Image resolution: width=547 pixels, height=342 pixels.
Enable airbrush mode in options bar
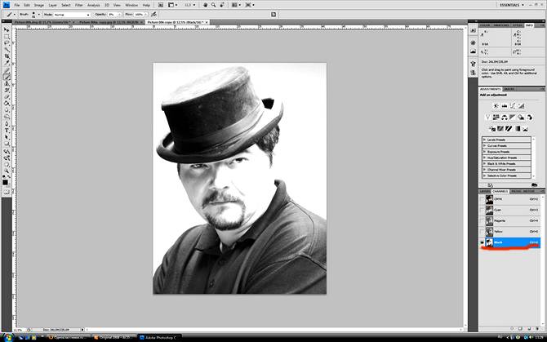[153, 15]
